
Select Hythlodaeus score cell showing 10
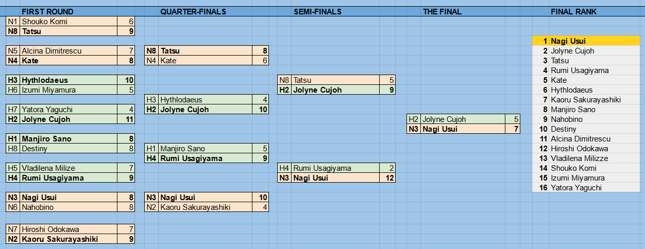(x=126, y=80)
